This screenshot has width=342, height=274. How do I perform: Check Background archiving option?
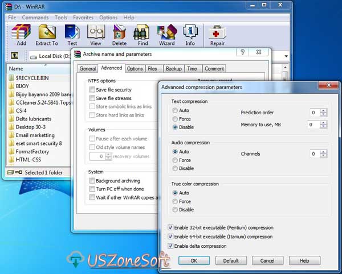(92, 181)
